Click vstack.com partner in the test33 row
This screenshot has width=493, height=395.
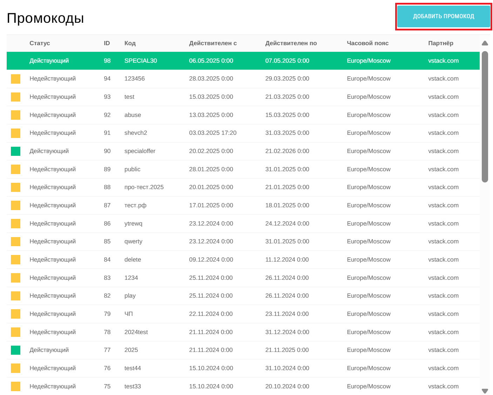pos(443,386)
